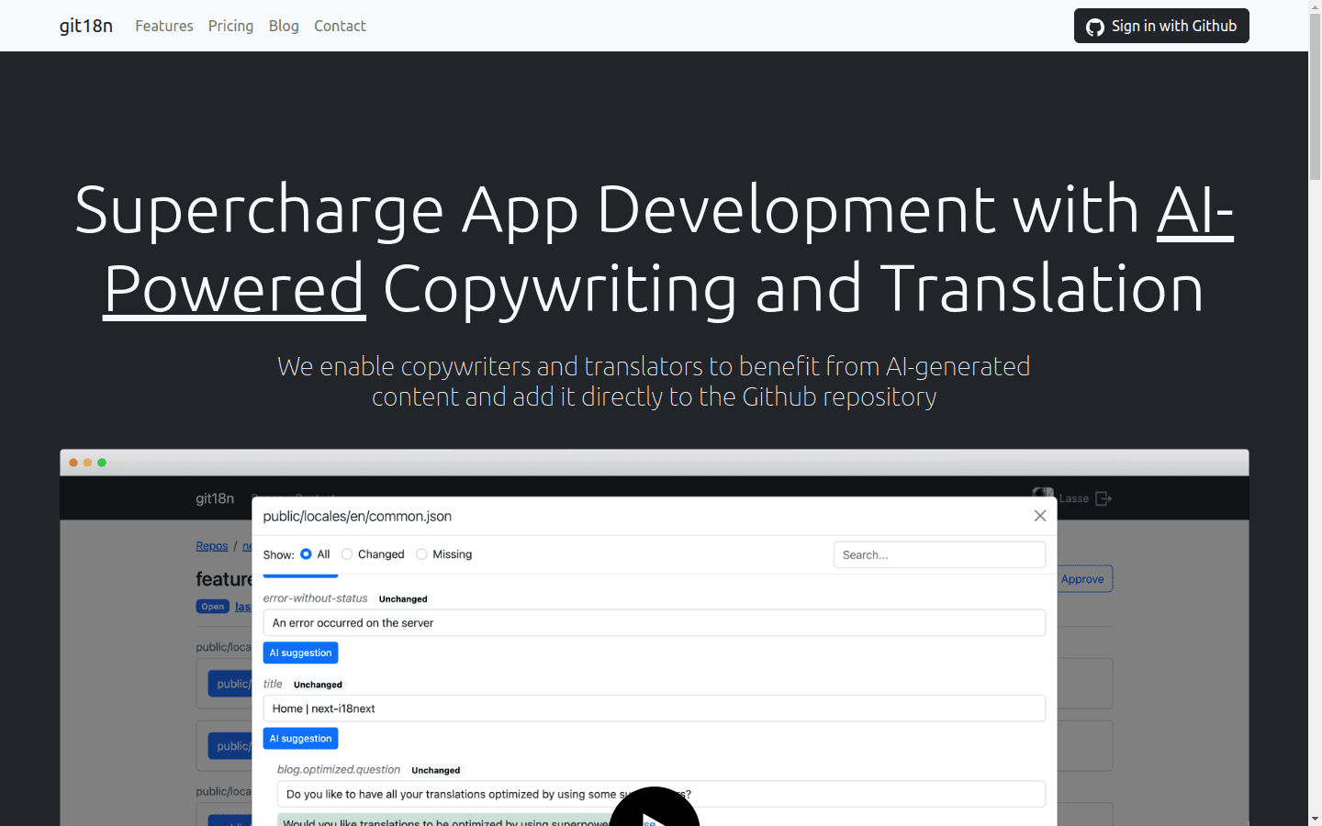Click the Search field in the translation dialog
This screenshot has width=1322, height=826.
pyautogui.click(x=938, y=554)
